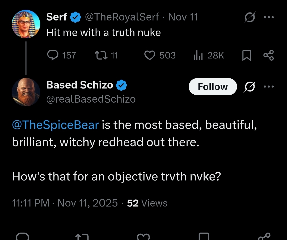The height and width of the screenshot is (240, 287).
Task: Open Based Schizo display name
Action: [80, 85]
